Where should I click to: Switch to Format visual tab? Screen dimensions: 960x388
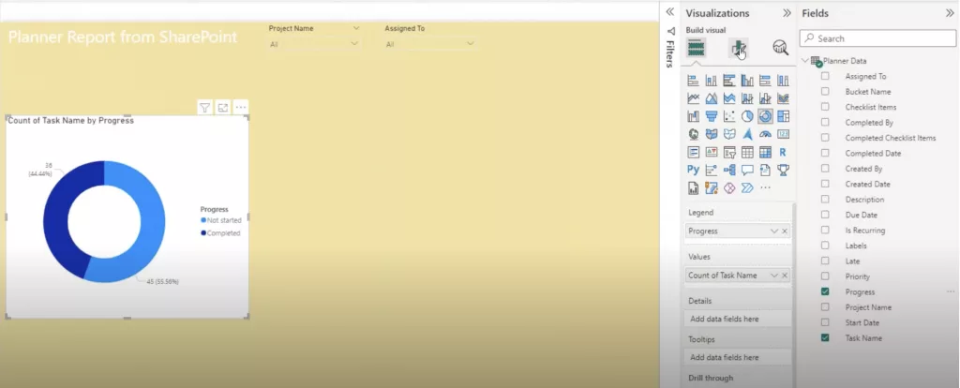pos(739,48)
